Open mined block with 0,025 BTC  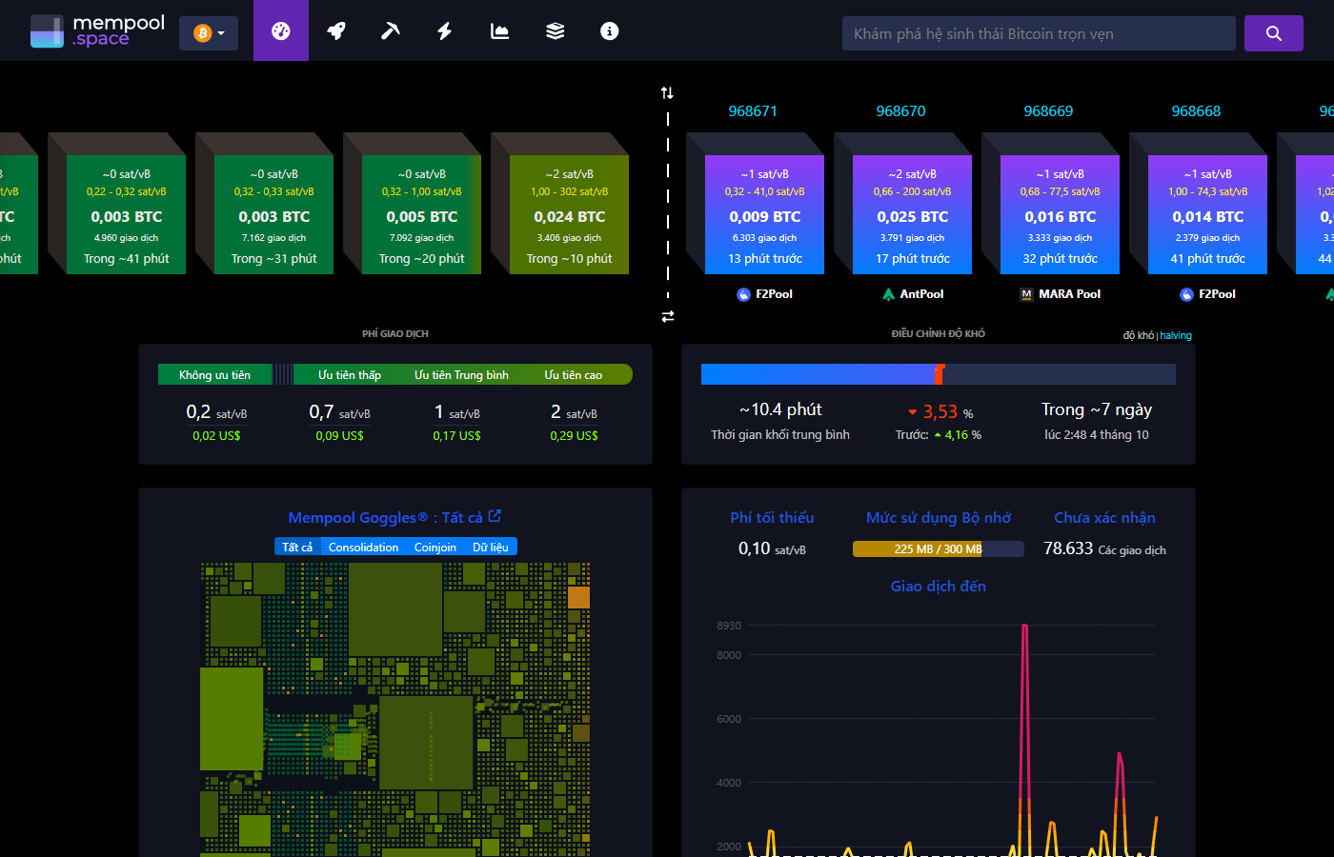click(x=912, y=214)
